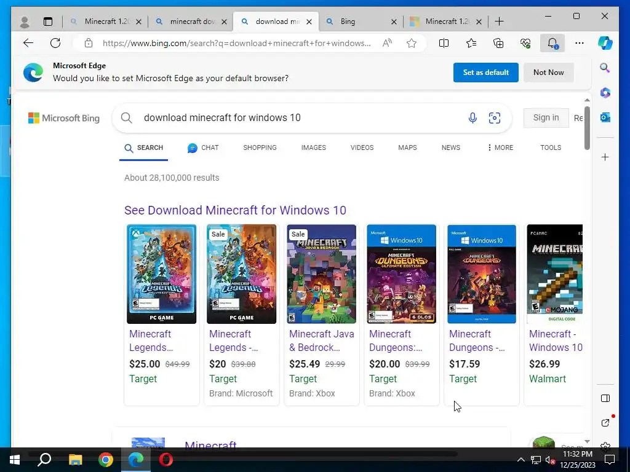
Task: Set Microsoft Edge as default browser
Action: [486, 73]
